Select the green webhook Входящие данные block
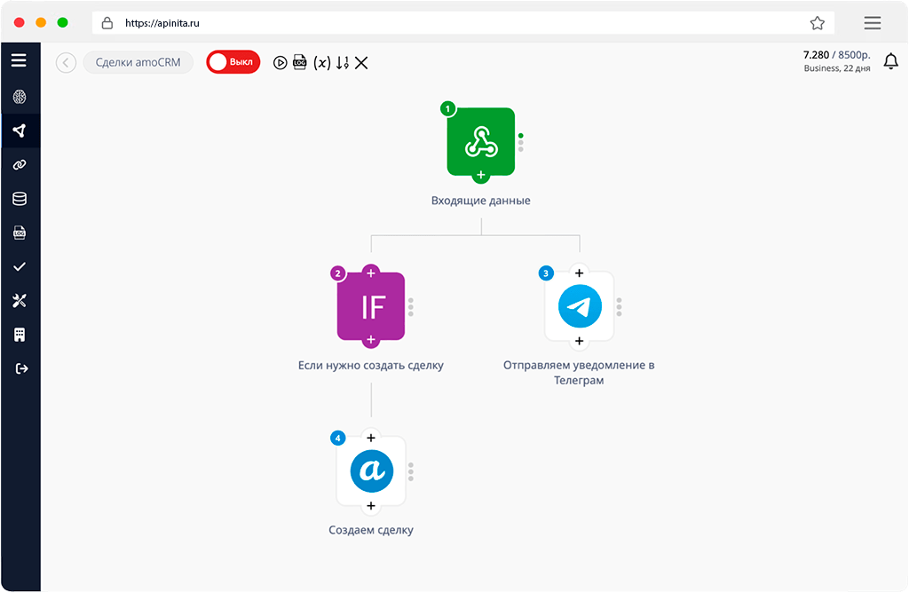 [x=480, y=141]
